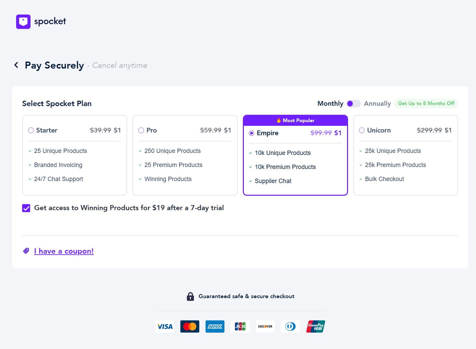This screenshot has height=349, width=476.
Task: Click the 'Pay Securely' heading
Action: click(54, 65)
